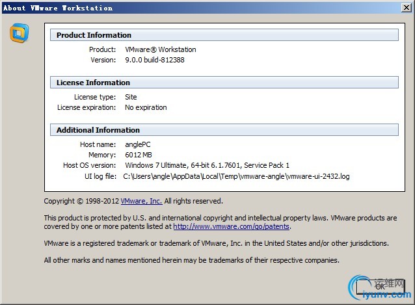Click the license type value Site
Screen dimensions: 415x305
[131, 97]
